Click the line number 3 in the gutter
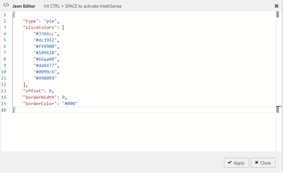This screenshot has width=283, height=173. (x=5, y=28)
